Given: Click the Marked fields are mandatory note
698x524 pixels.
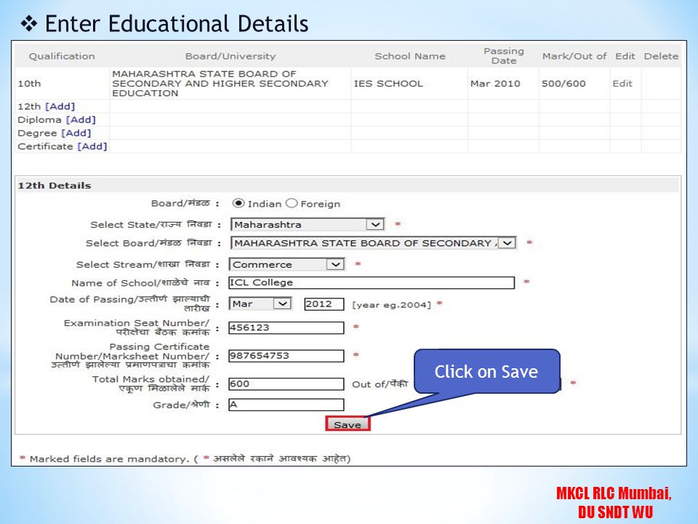Looking at the screenshot, I should 185,458.
